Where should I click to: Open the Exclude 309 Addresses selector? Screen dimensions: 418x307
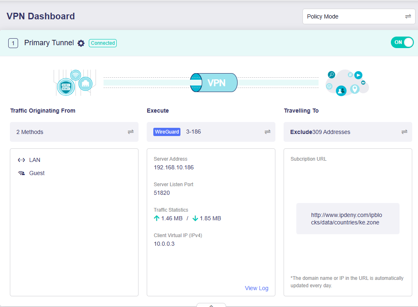pyautogui.click(x=348, y=132)
